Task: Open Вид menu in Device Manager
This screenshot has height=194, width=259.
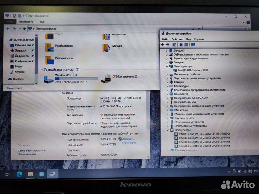Action: pyautogui.click(x=188, y=39)
